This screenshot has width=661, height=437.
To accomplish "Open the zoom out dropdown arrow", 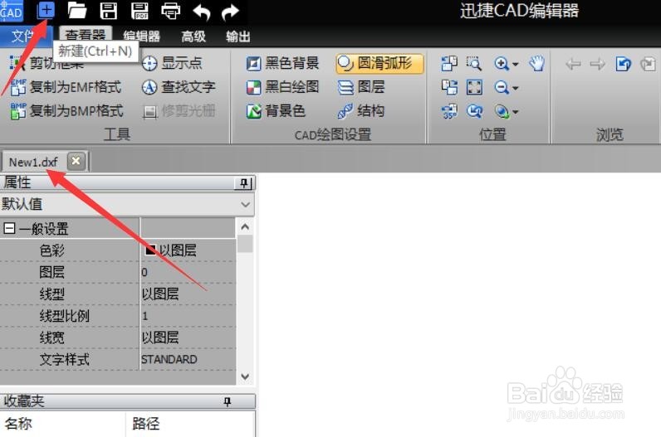I will point(515,89).
